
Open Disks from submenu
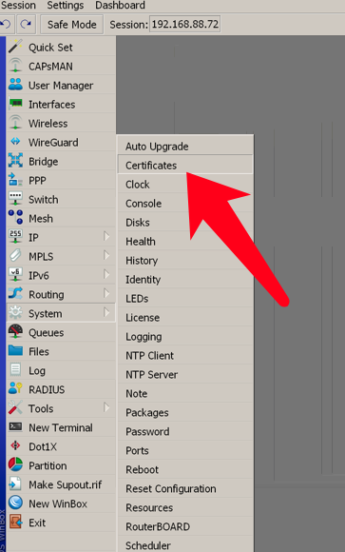tap(185, 222)
